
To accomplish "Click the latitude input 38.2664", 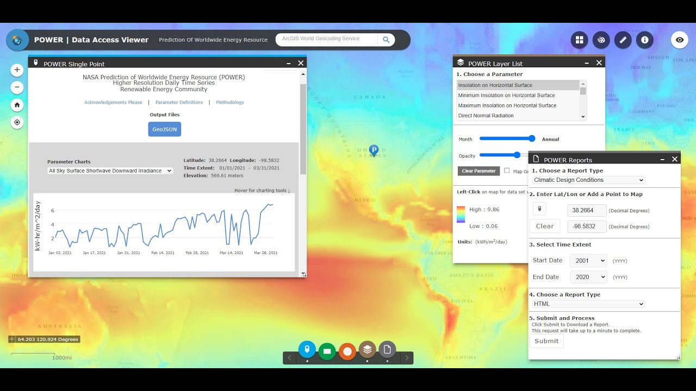I will pyautogui.click(x=587, y=210).
